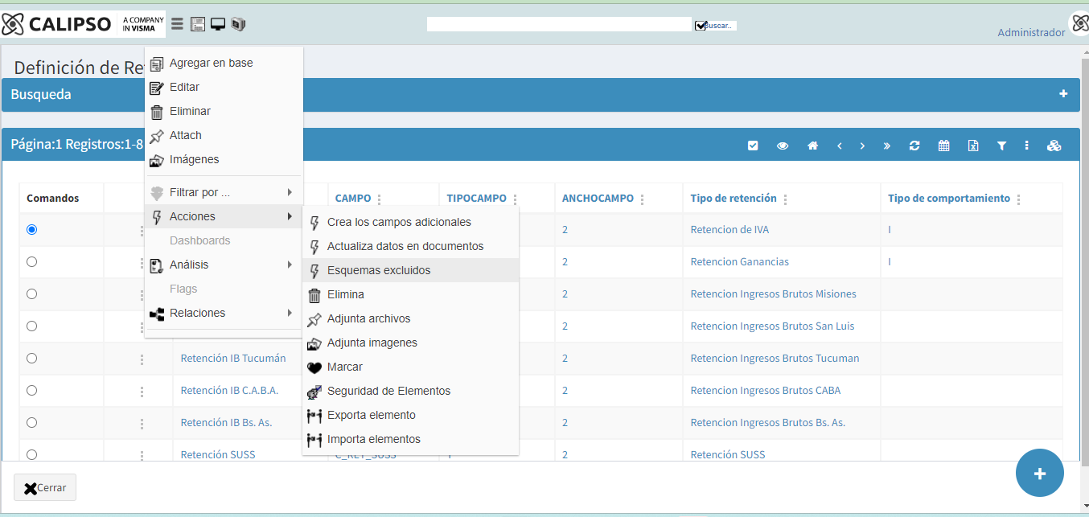Click the Retencion Ingresos Brutos CABA link

click(765, 390)
